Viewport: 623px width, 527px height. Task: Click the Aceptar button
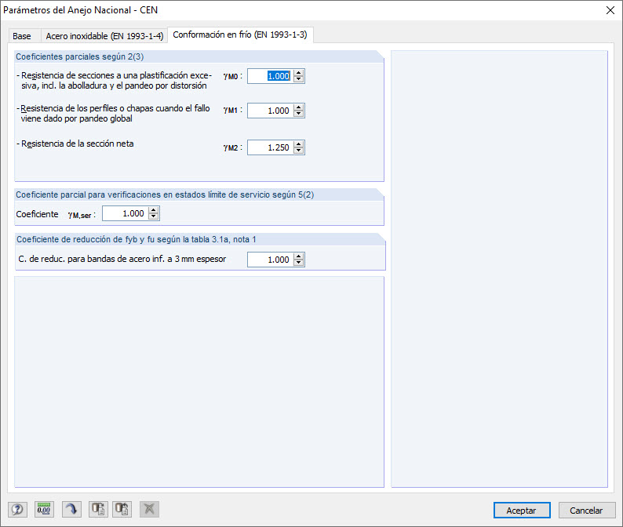[x=522, y=511]
